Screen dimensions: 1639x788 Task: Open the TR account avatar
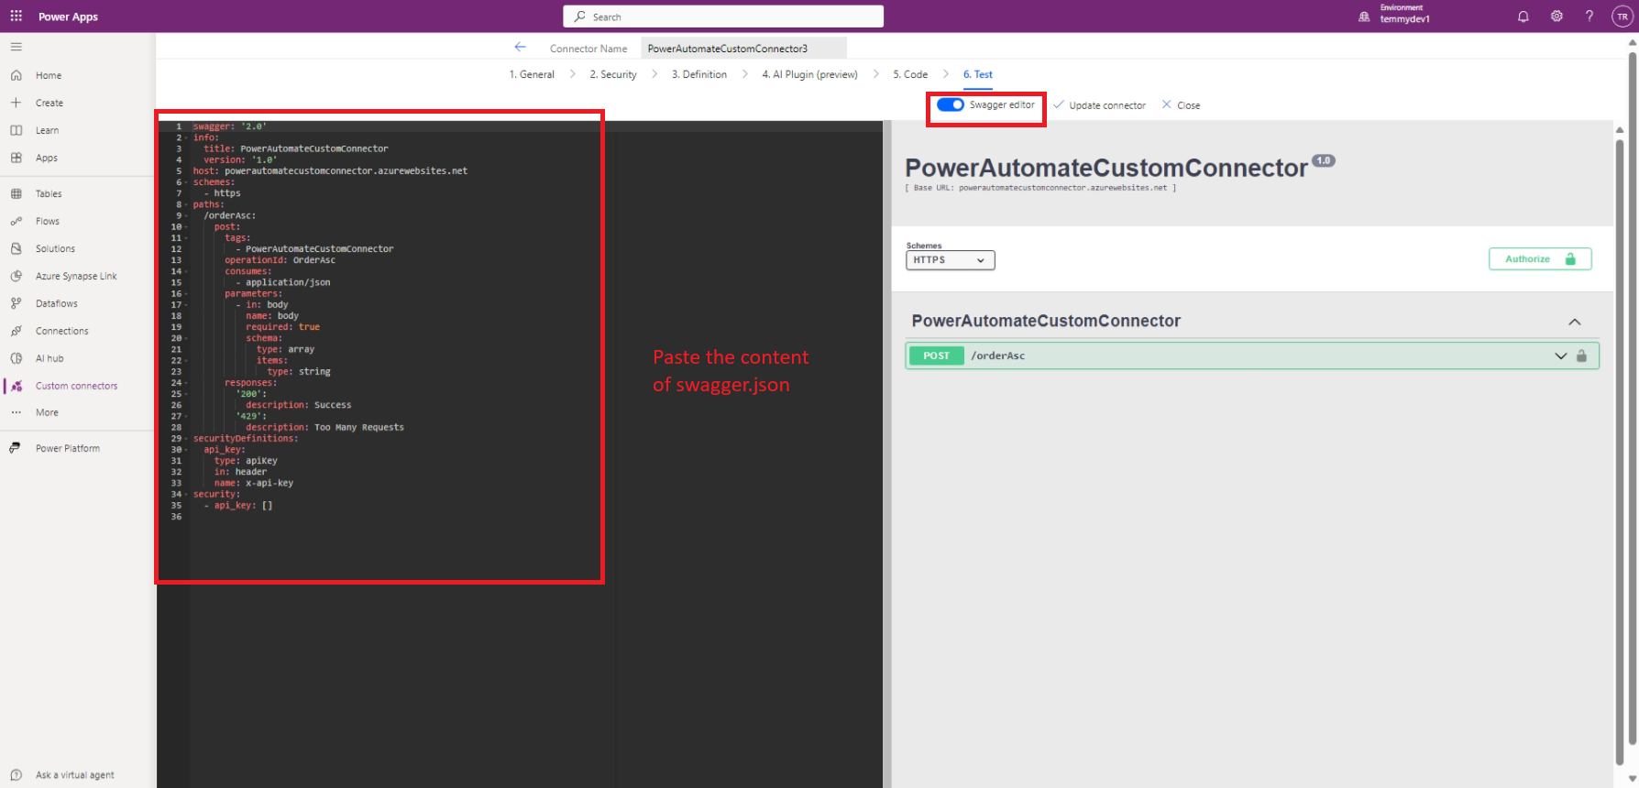point(1622,16)
